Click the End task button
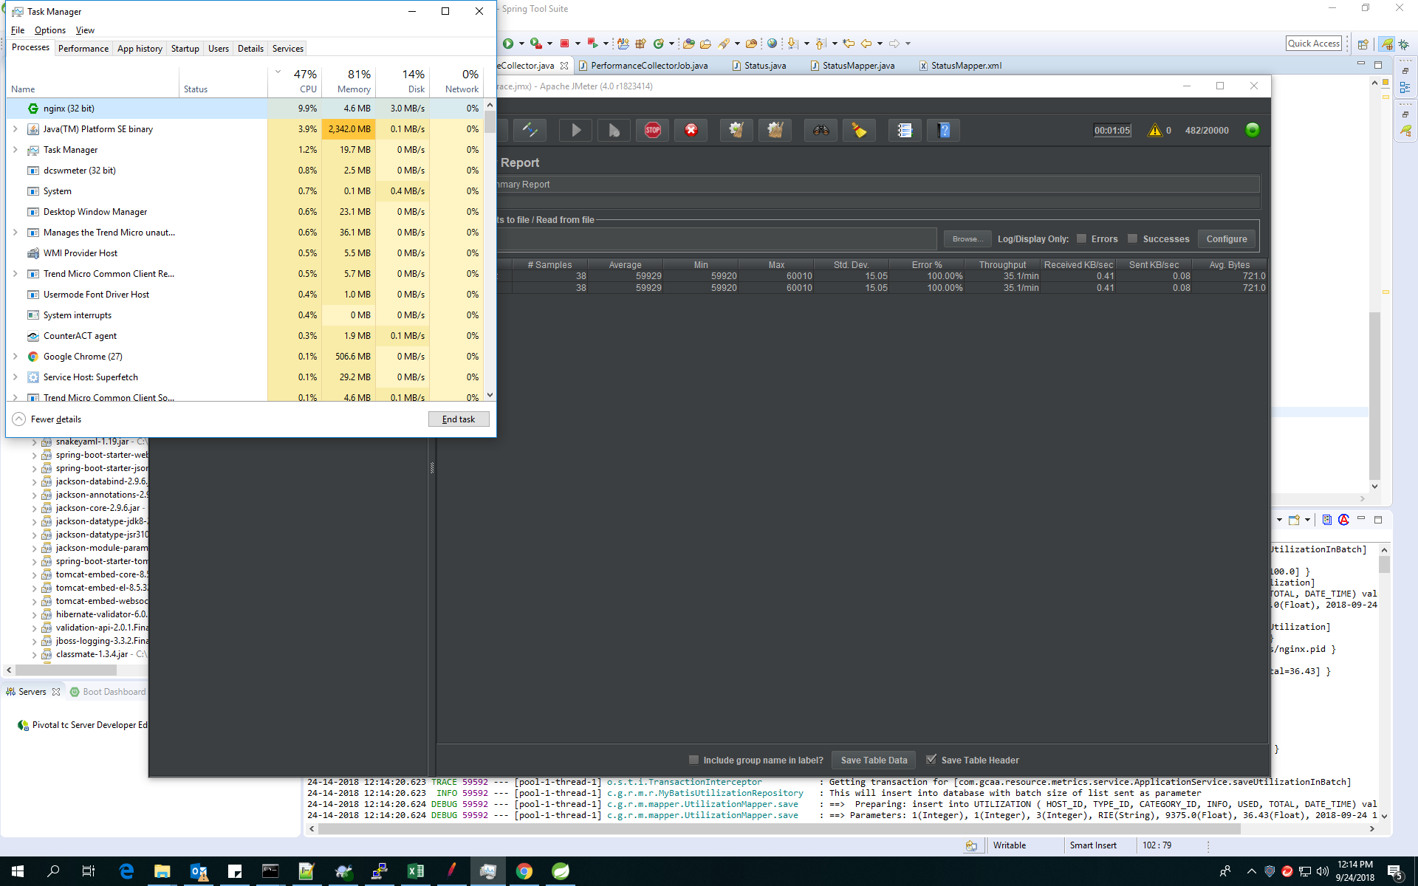Viewport: 1418px width, 886px height. click(x=459, y=419)
